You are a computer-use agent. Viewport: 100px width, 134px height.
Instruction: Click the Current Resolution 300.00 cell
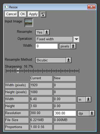[41, 113]
